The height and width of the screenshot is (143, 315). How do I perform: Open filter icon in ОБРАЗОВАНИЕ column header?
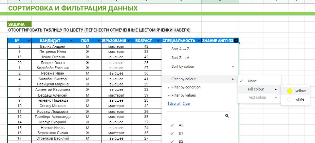[128, 41]
